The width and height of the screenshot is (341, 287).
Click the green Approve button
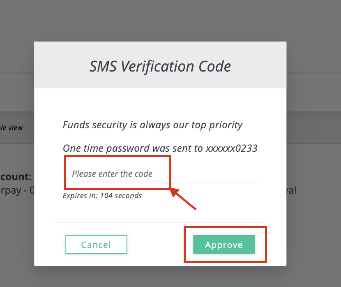click(224, 244)
